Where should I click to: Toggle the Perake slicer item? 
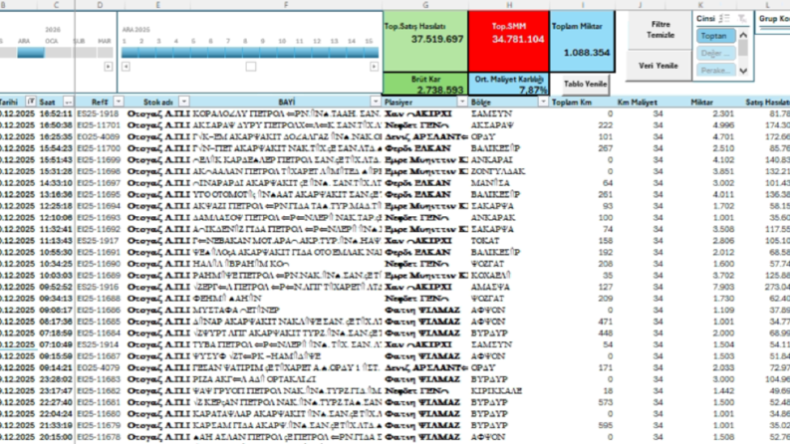coord(716,70)
